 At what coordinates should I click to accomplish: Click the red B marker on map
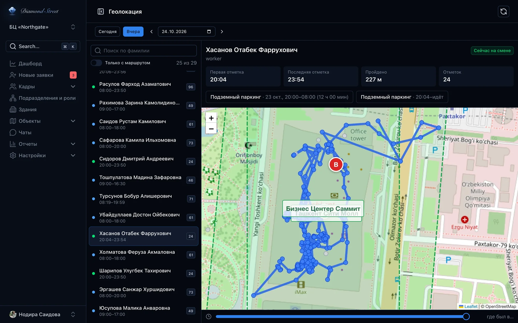336,165
